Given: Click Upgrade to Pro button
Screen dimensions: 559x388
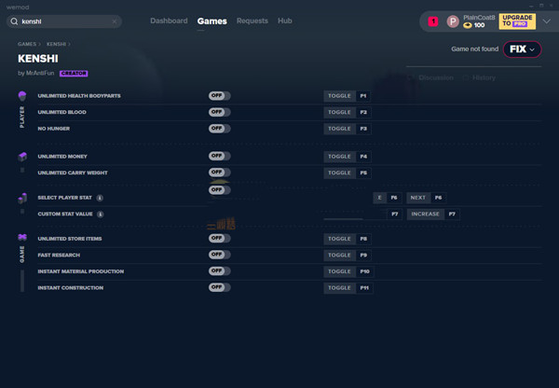Looking at the screenshot, I should 517,21.
